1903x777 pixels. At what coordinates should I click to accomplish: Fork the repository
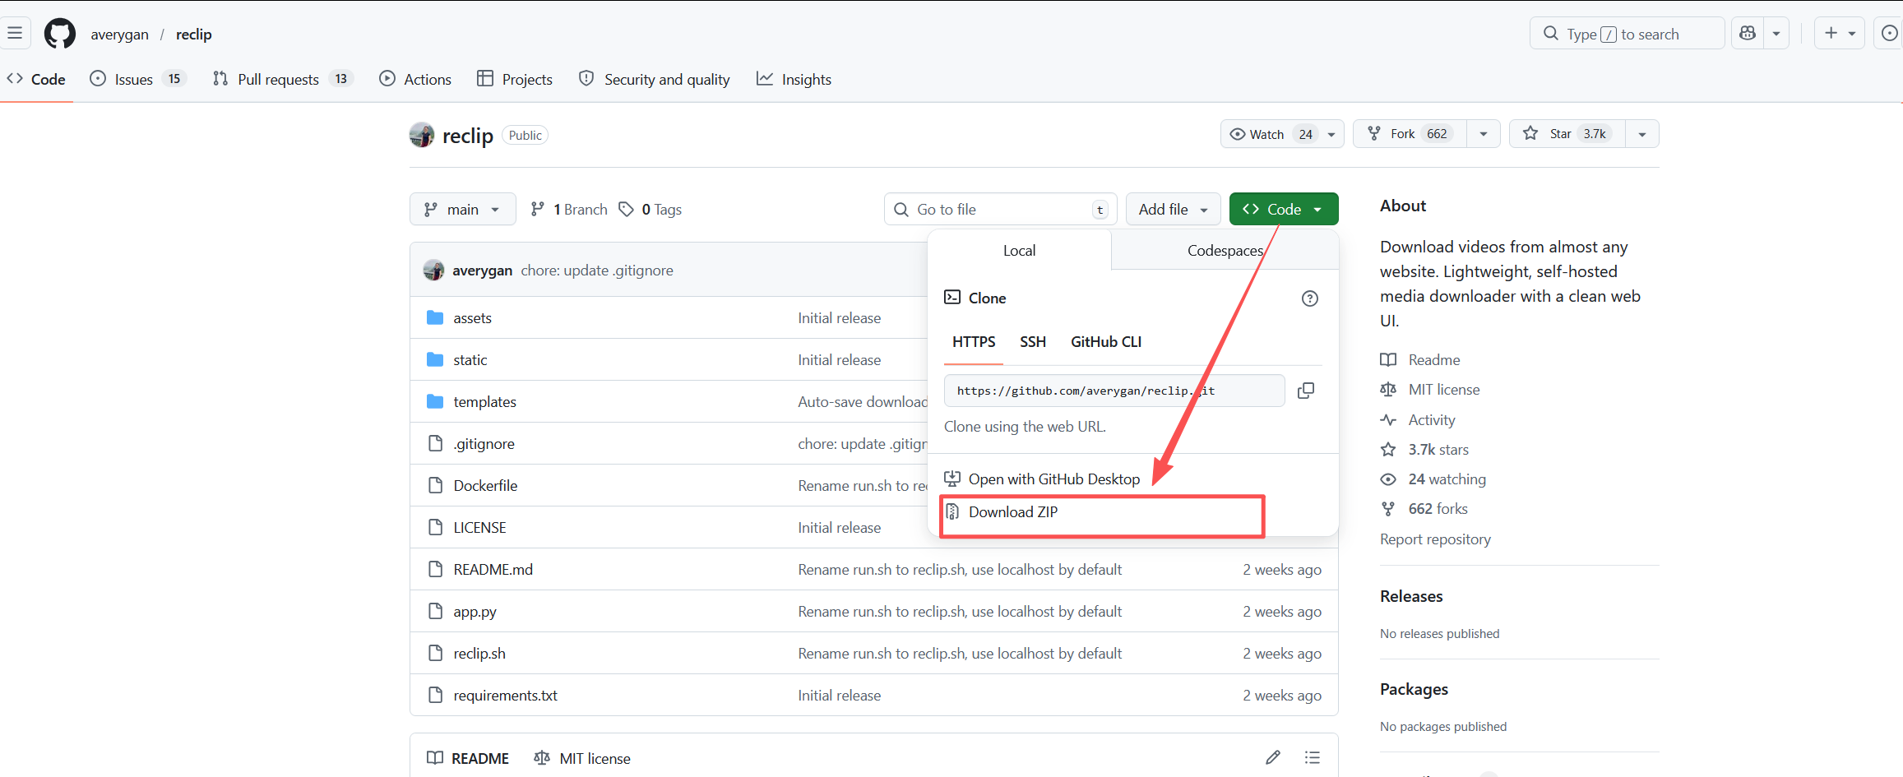[1410, 134]
